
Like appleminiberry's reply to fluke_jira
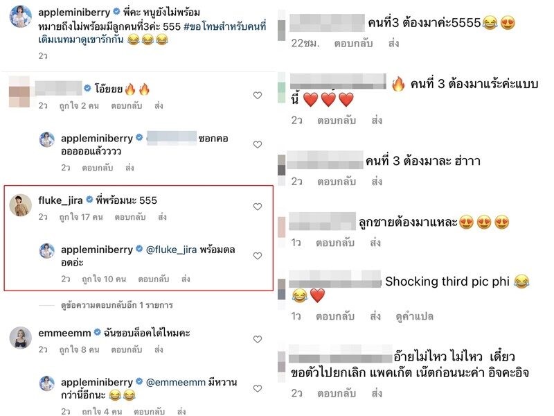click(258, 256)
